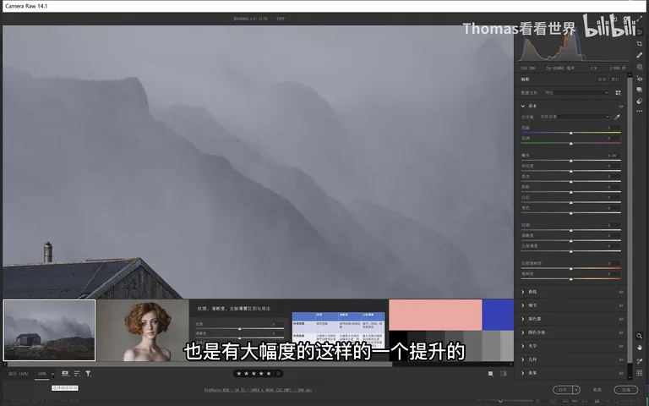Image resolution: width=649 pixels, height=406 pixels.
Task: Adjust the Saturation (饱和度) slider handle
Action: (570, 279)
